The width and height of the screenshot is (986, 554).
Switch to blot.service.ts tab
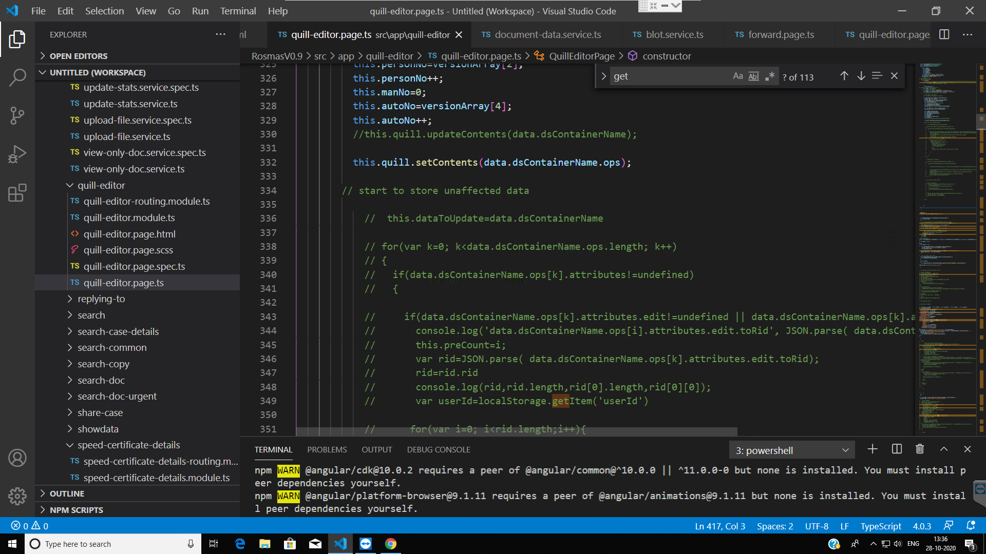coord(673,34)
